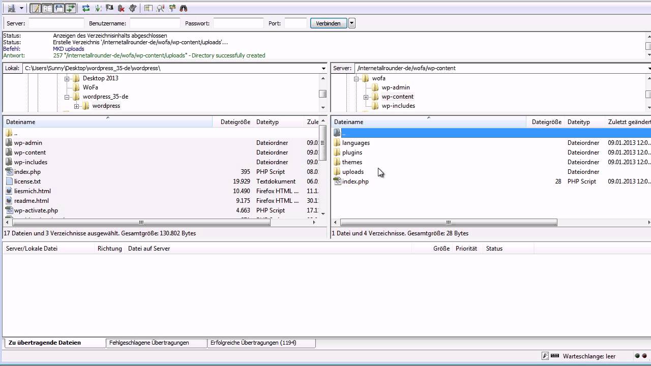Image resolution: width=651 pixels, height=366 pixels.
Task: Expand the Desktop 2013 tree node
Action: pyautogui.click(x=67, y=79)
